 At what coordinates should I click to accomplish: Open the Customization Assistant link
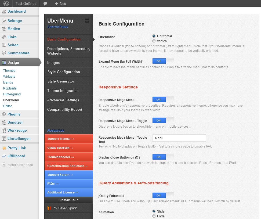click(68, 166)
